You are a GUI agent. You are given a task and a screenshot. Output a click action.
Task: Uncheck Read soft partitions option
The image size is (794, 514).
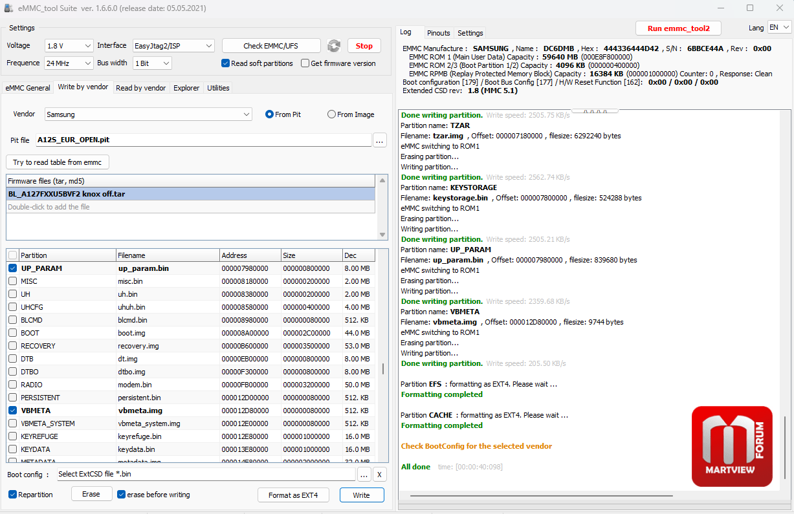pyautogui.click(x=226, y=63)
